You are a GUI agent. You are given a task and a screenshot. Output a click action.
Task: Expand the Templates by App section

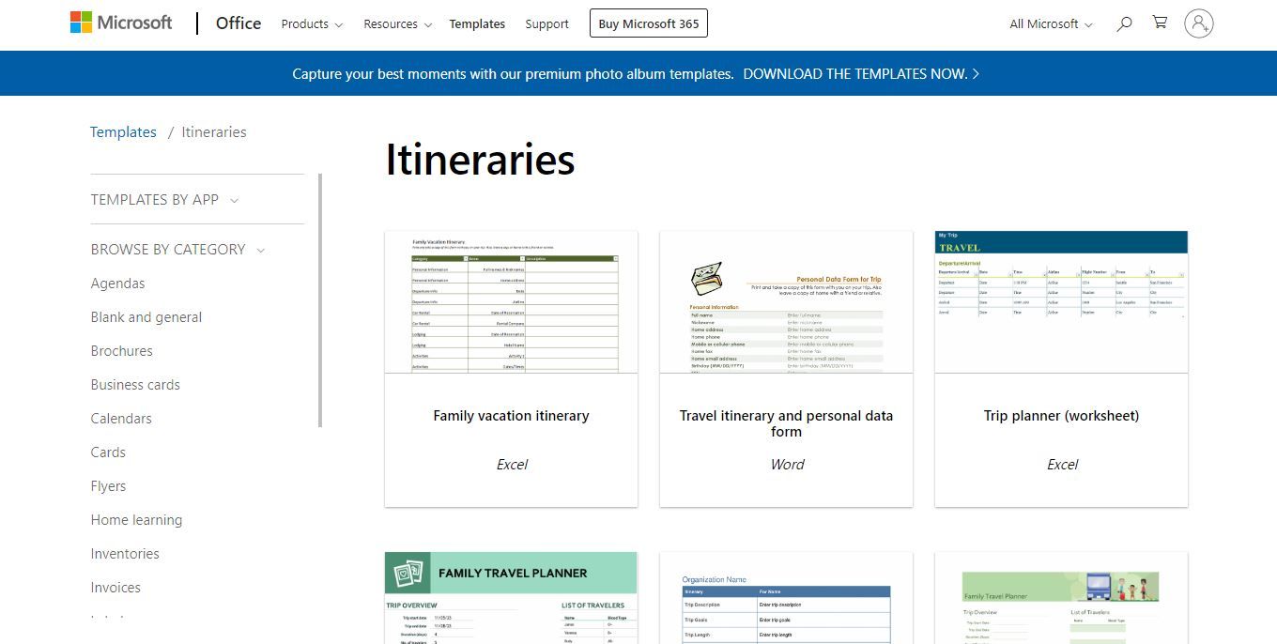click(164, 200)
